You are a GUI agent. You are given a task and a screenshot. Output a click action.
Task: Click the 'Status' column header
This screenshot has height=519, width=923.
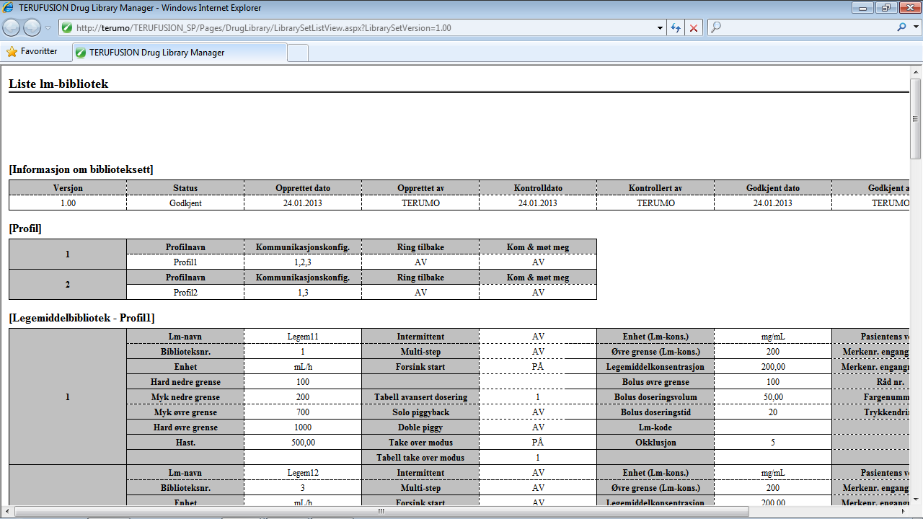[185, 188]
